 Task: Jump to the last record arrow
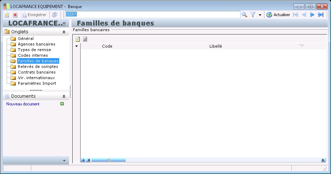click(x=321, y=15)
